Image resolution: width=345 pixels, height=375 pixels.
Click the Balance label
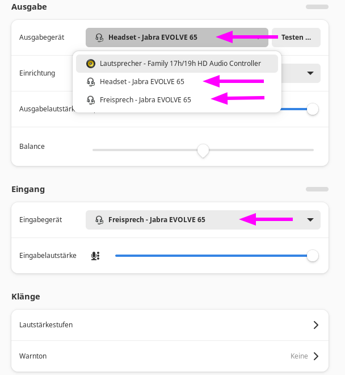[x=32, y=147]
